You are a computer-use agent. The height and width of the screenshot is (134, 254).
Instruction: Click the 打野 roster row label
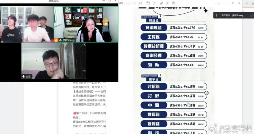click(154, 96)
